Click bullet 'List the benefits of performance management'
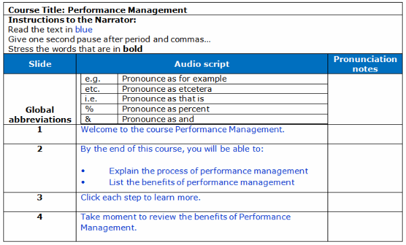Viewport: 406px width, 245px height. click(x=202, y=182)
